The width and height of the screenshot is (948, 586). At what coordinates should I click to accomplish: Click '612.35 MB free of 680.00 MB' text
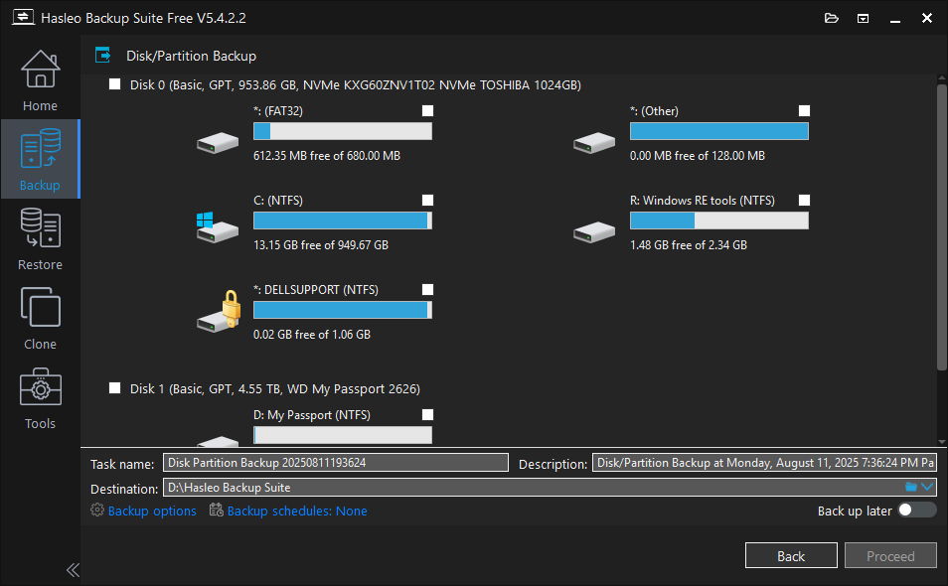327,156
